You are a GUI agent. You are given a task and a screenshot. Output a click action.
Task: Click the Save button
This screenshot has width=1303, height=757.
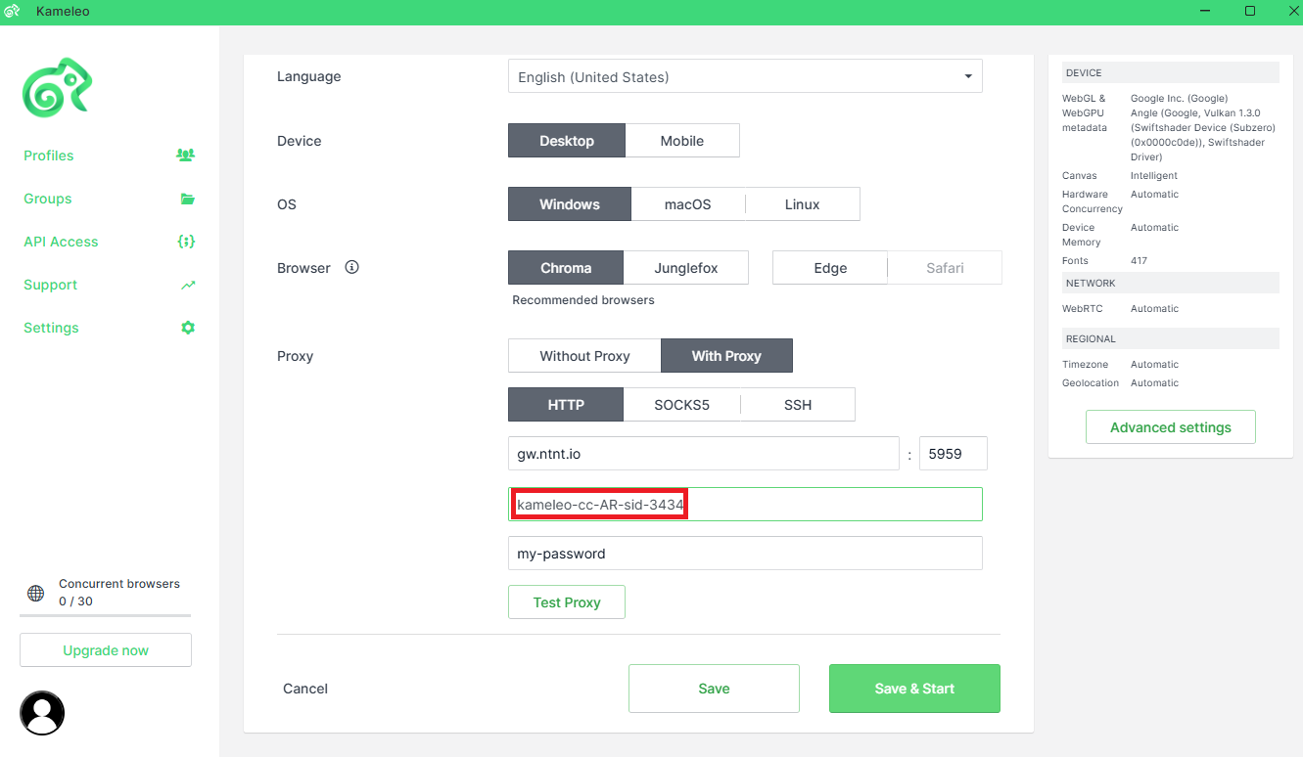coord(714,689)
